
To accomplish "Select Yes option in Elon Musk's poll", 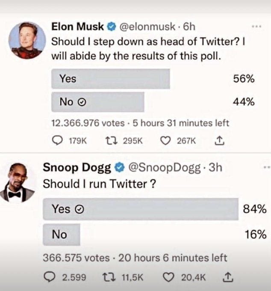I will click(x=110, y=79).
